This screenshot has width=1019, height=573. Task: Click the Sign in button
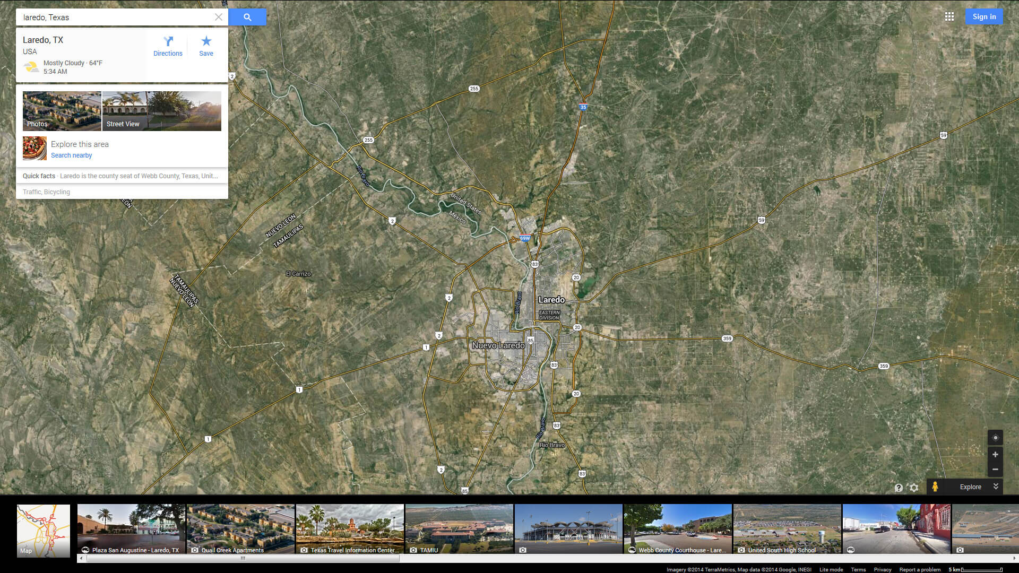coord(984,16)
